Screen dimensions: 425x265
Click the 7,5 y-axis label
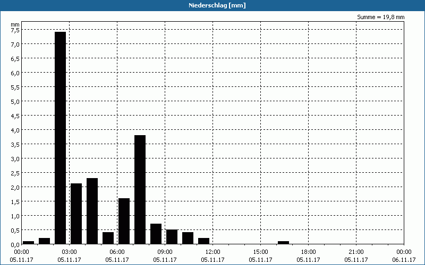pos(15,30)
